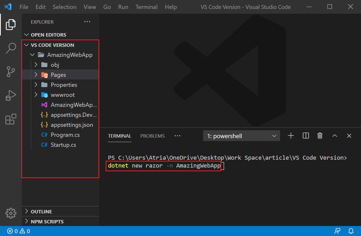Open notifications bell in status bar
Viewport: 361px width, 236px height.
[351, 231]
